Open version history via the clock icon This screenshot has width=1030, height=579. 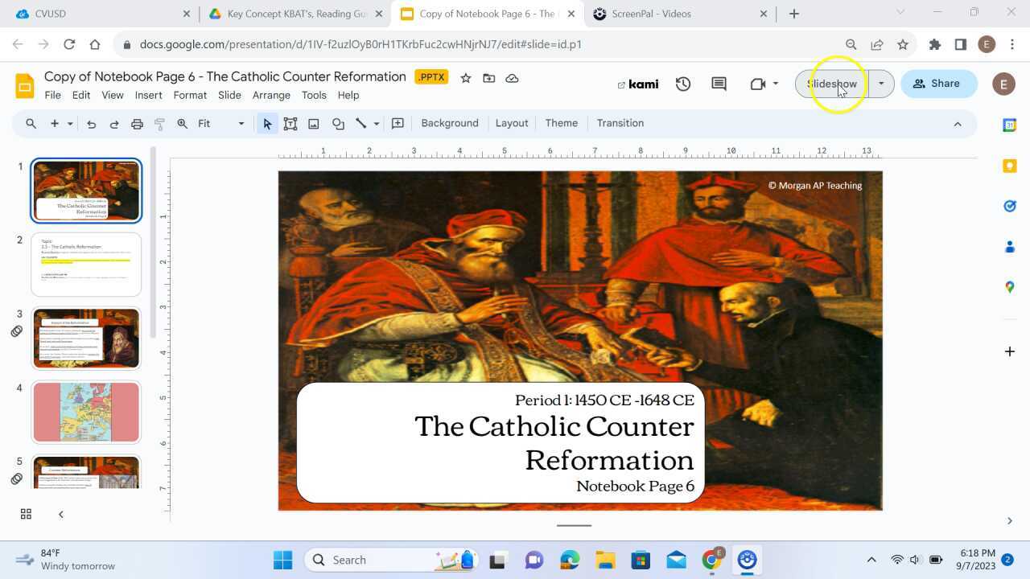click(683, 83)
